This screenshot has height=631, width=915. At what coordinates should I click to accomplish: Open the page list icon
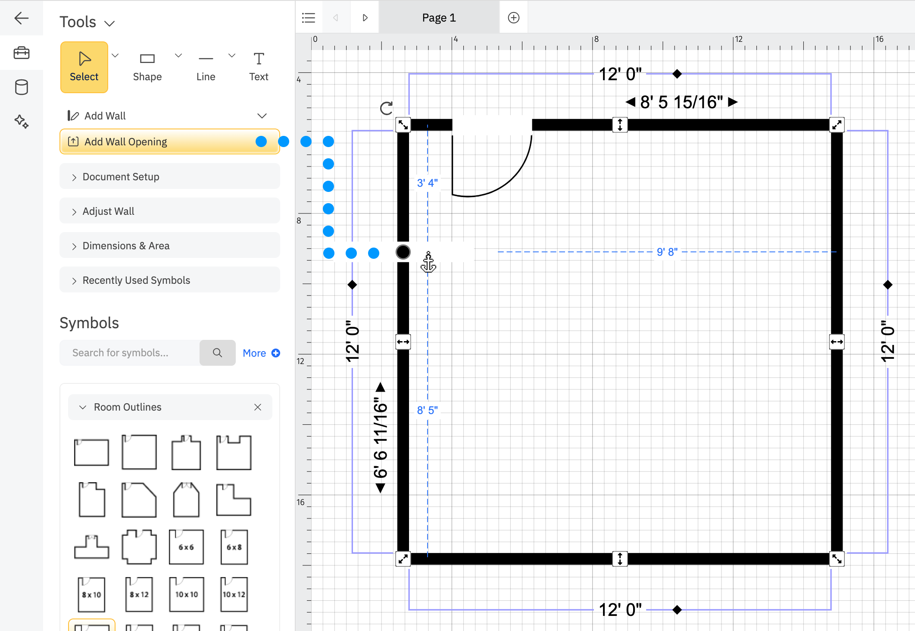point(309,18)
